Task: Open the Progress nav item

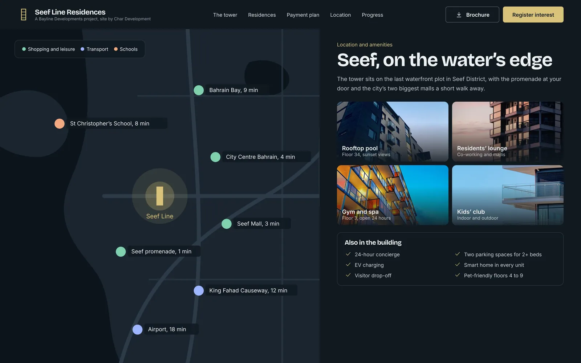Action: [372, 15]
